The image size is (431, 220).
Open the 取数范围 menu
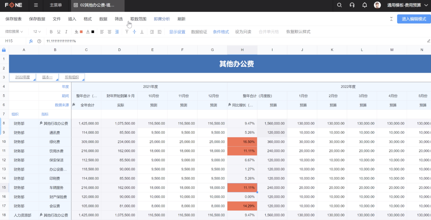[138, 19]
